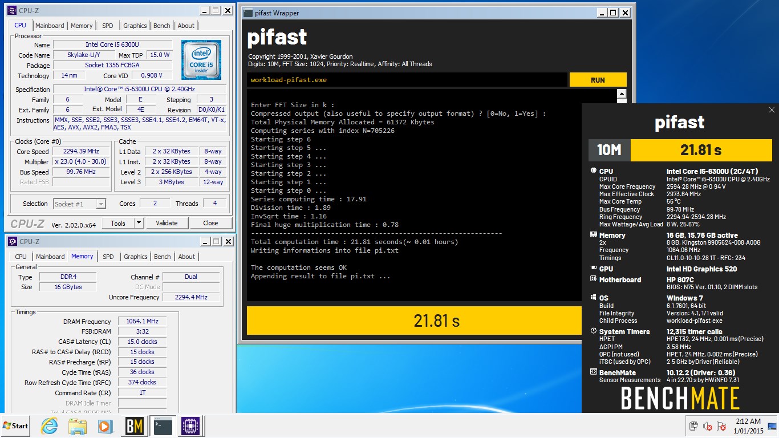Click the 21.81 s yellow score bar in pifast
The image size is (779, 438).
tap(437, 321)
